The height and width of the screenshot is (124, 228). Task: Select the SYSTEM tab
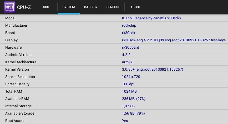coord(69,7)
